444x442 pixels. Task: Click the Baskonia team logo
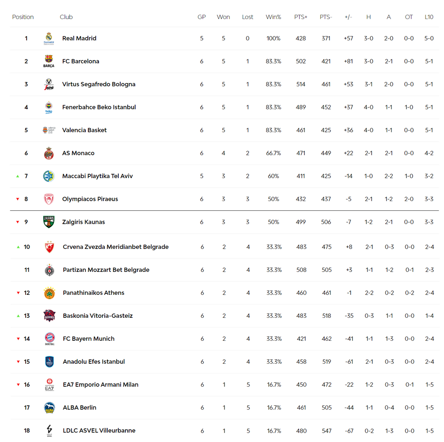point(49,316)
